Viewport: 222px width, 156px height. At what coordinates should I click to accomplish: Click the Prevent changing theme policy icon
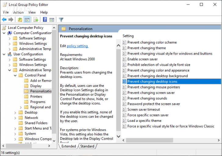point(124,48)
